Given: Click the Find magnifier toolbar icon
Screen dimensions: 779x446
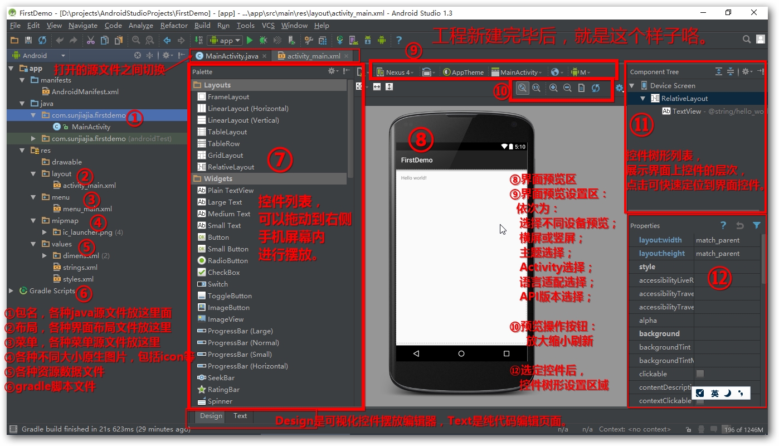Looking at the screenshot, I should [136, 40].
